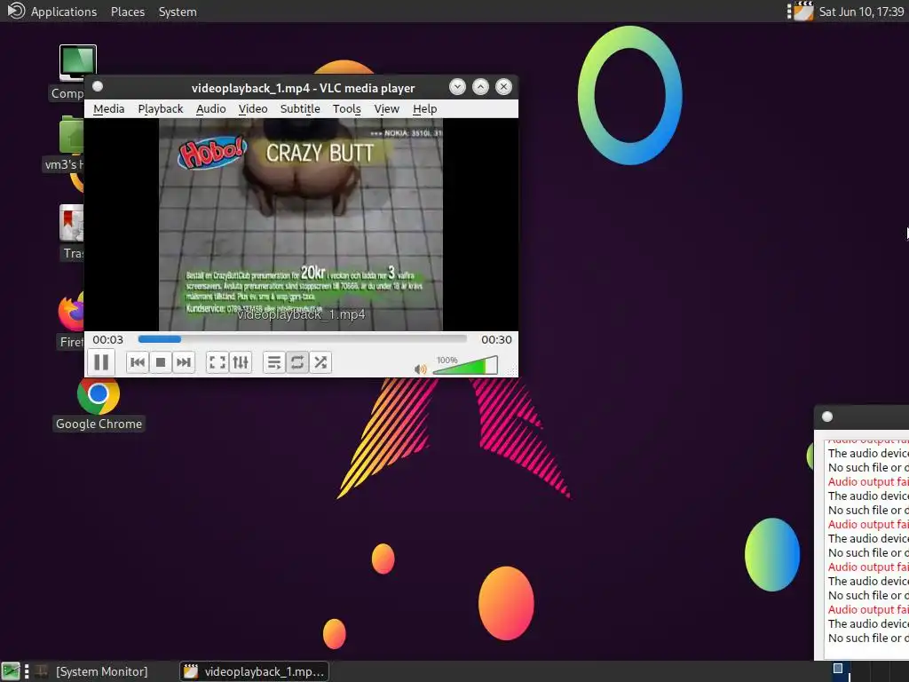Jump to previous media with the skip-back button
Image resolution: width=909 pixels, height=682 pixels.
click(x=138, y=362)
